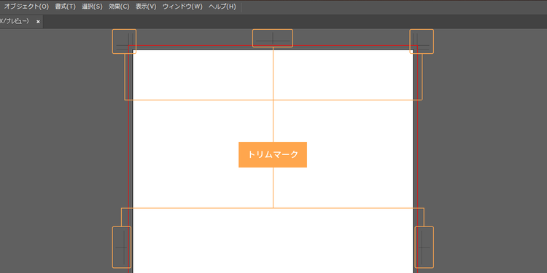Open the 表示(V) menu
The height and width of the screenshot is (273, 547).
pos(146,7)
